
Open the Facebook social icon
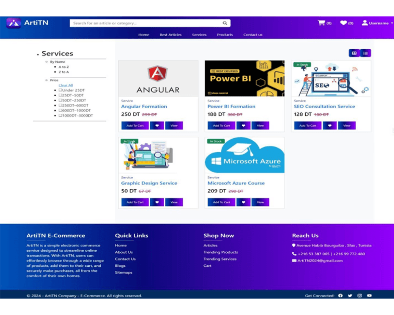click(341, 295)
